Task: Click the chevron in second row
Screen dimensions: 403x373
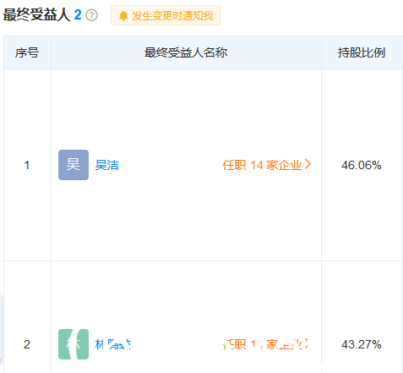Action: click(306, 343)
